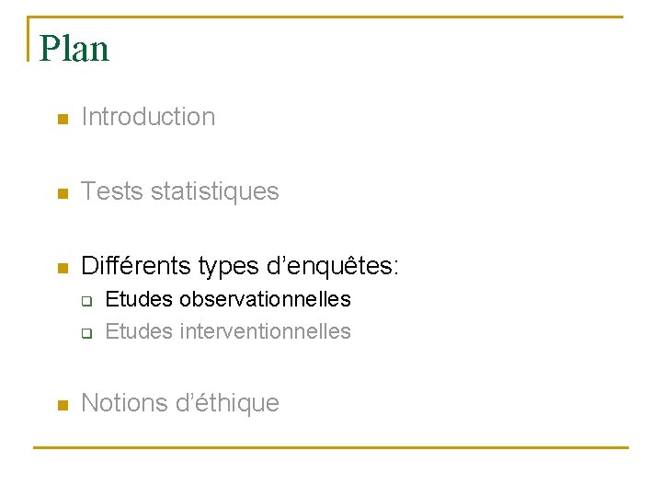Click the Plan slide title
The height and width of the screenshot is (497, 662).
click(x=74, y=49)
